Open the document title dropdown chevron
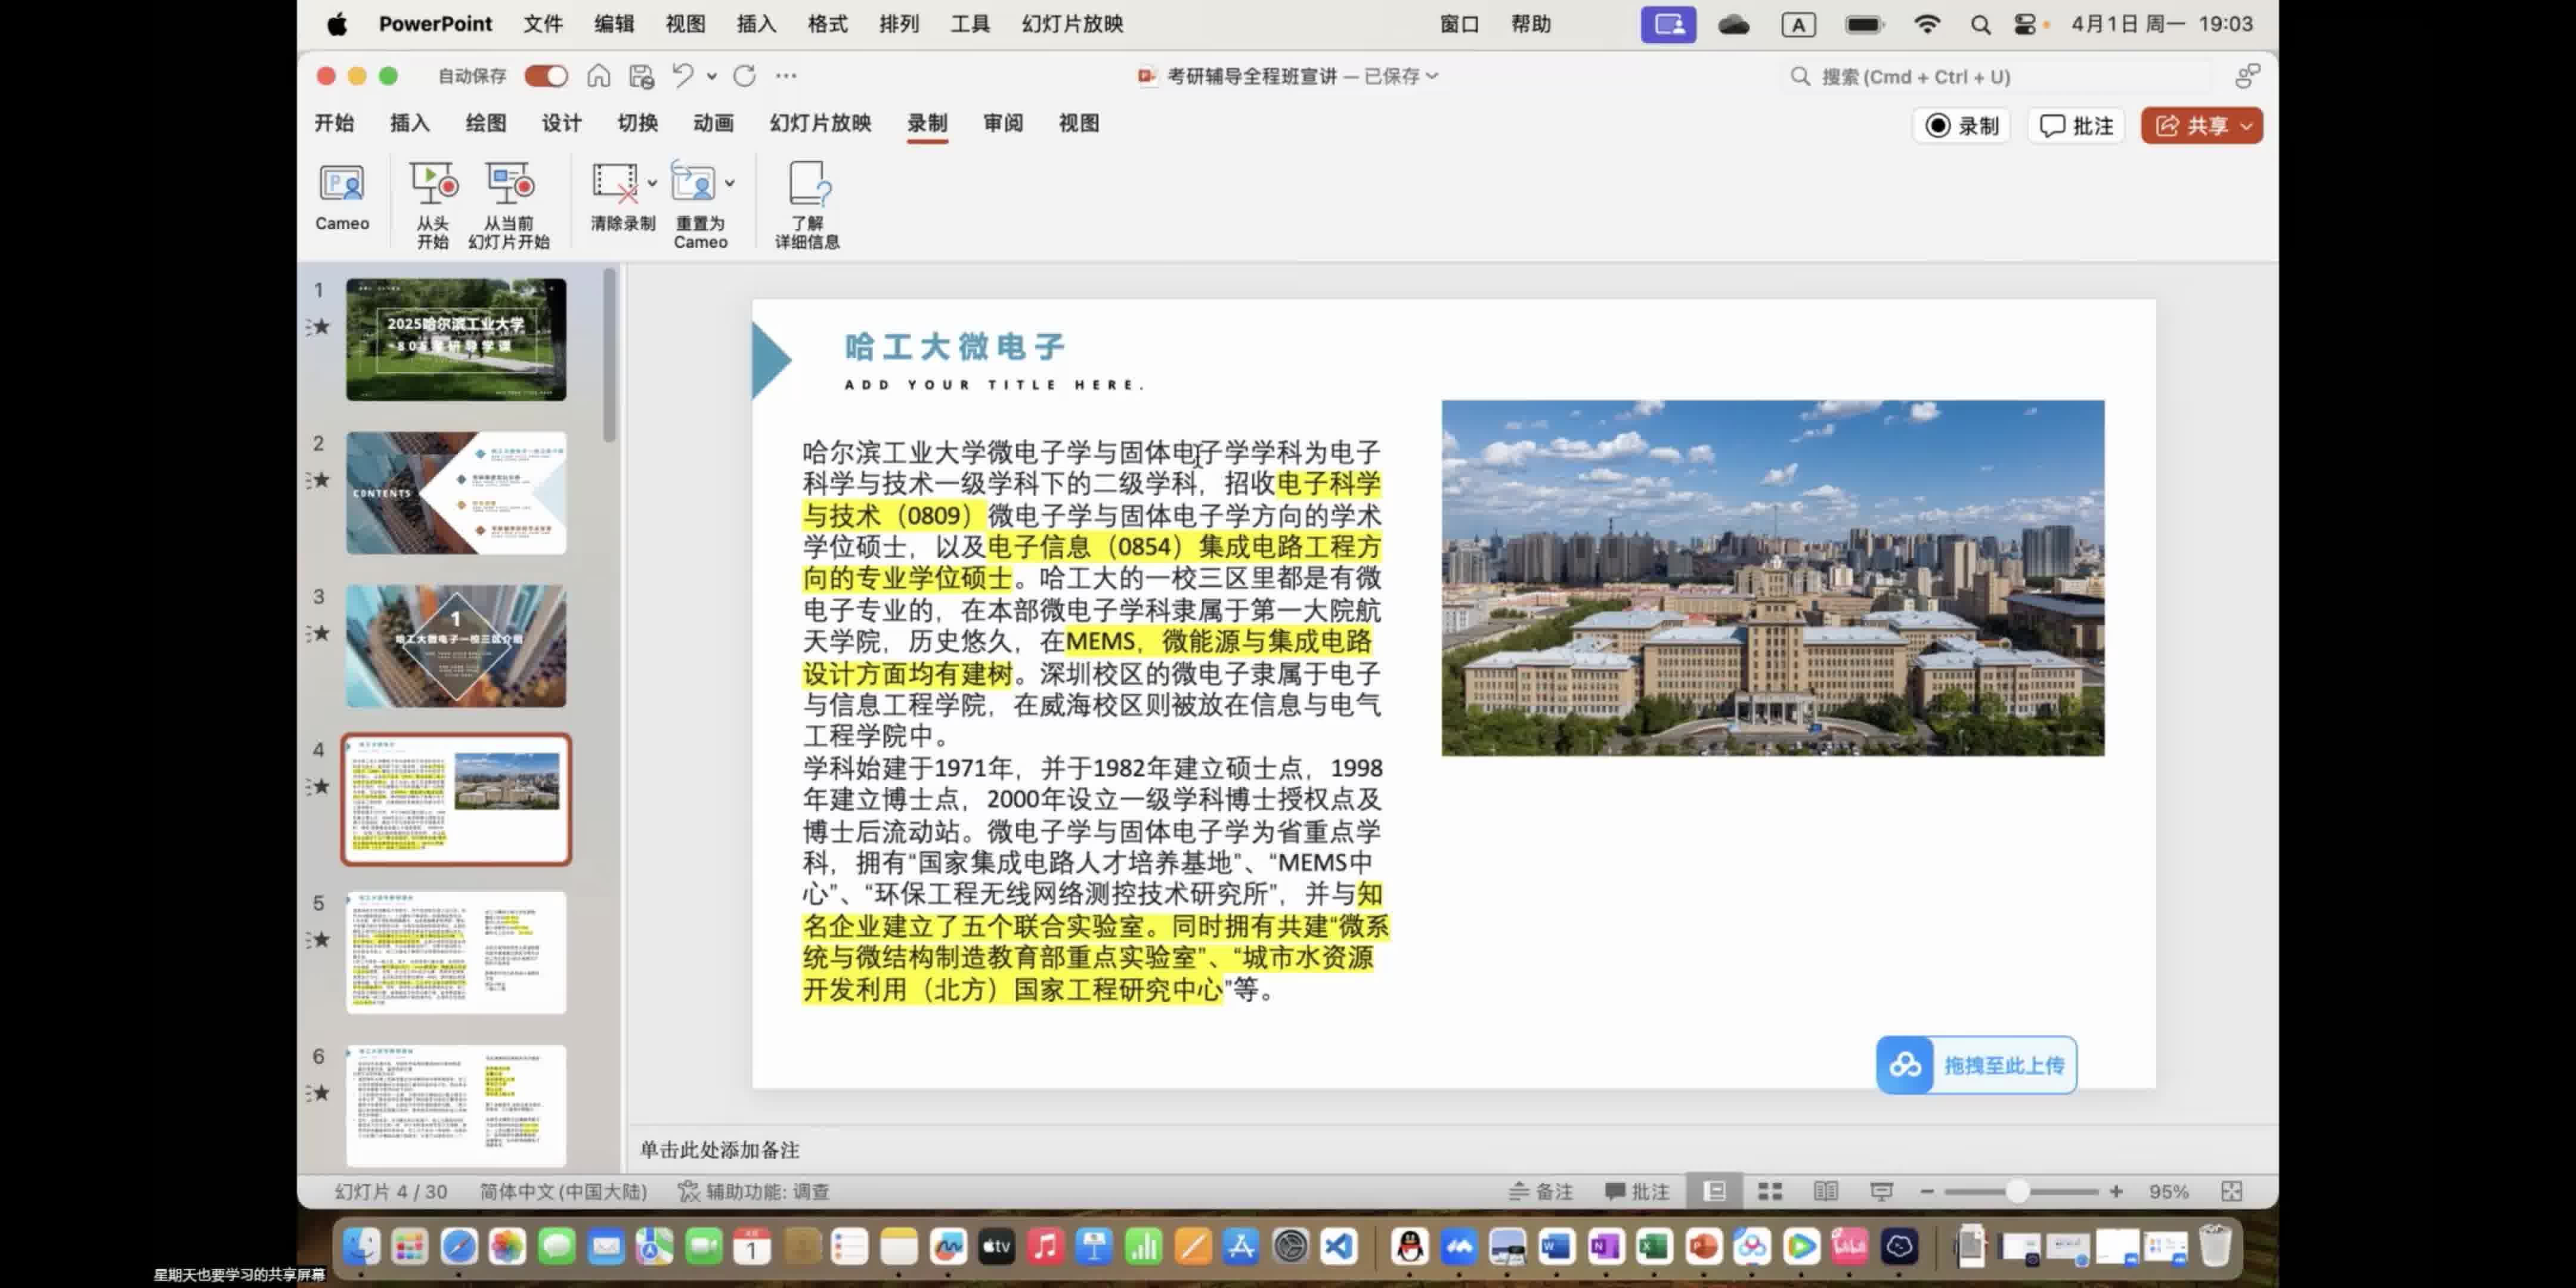The height and width of the screenshot is (1288, 2576). pyautogui.click(x=1432, y=76)
